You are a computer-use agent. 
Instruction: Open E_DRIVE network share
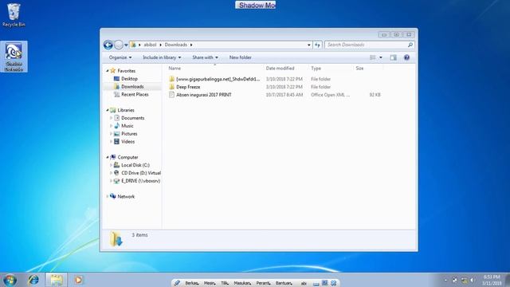tap(140, 181)
